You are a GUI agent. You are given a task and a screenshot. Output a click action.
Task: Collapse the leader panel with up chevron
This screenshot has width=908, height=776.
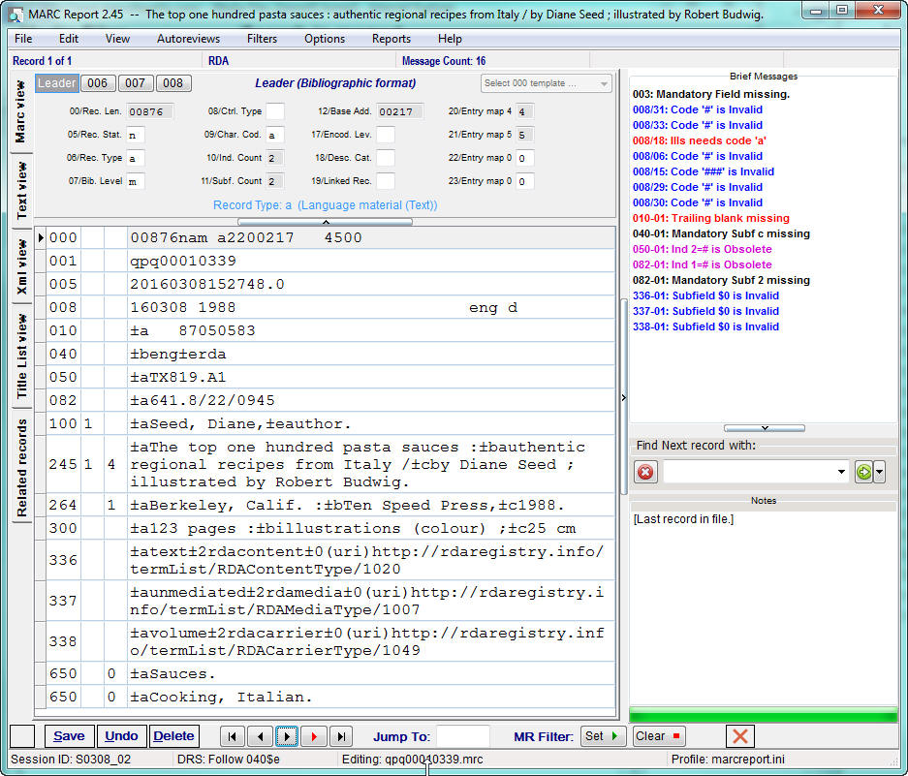pos(326,222)
